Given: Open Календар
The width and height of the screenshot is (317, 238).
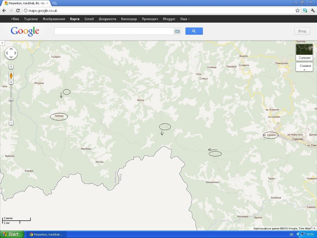Looking at the screenshot, I should coord(129,19).
